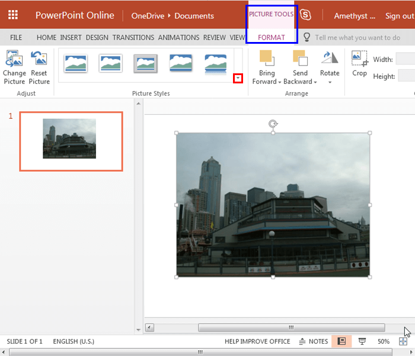The height and width of the screenshot is (356, 415).
Task: Click the rotation handle above picture
Action: tap(273, 124)
